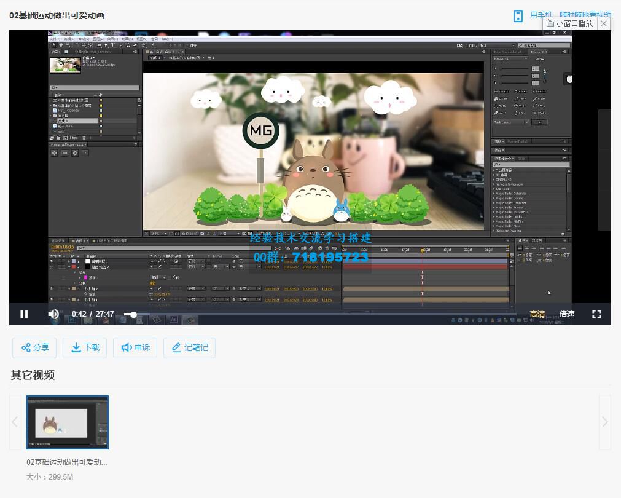Dismiss the 小窗口播放 popup with X
Image resolution: width=621 pixels, height=498 pixels.
tap(604, 23)
